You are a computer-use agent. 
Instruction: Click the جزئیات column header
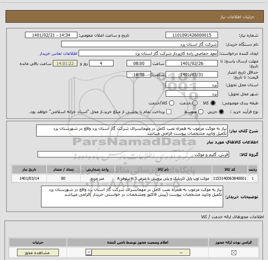tap(38, 242)
